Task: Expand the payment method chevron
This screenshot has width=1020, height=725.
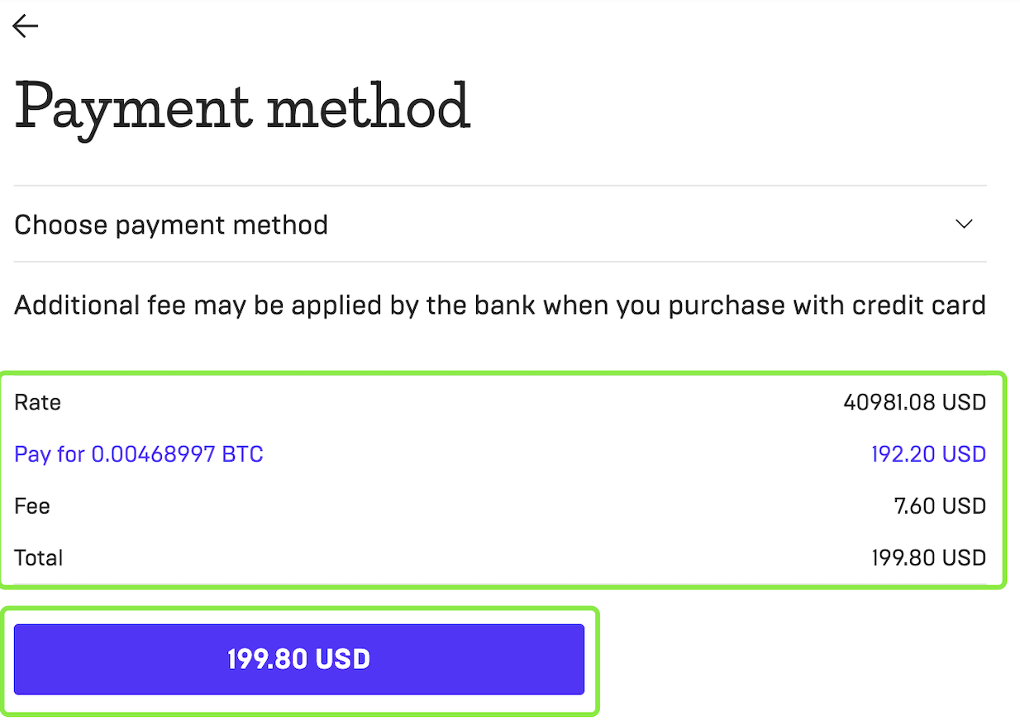Action: tap(964, 224)
